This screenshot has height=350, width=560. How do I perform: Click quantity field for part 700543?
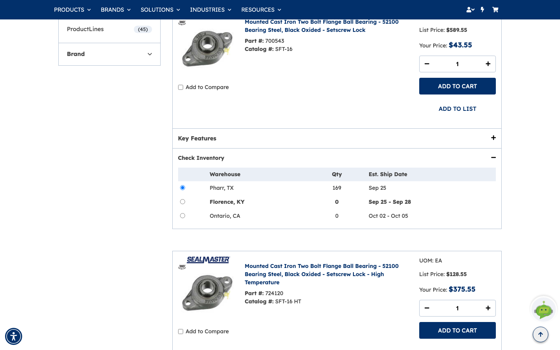coord(457,64)
